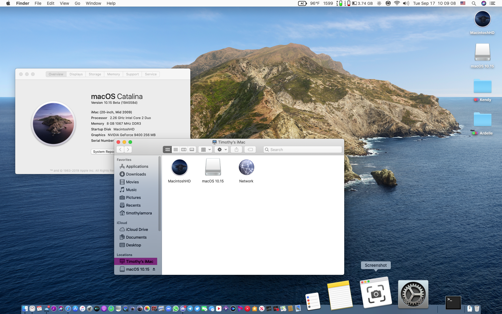Open the Go menu
Viewport: 502px width, 314px height.
tap(77, 3)
